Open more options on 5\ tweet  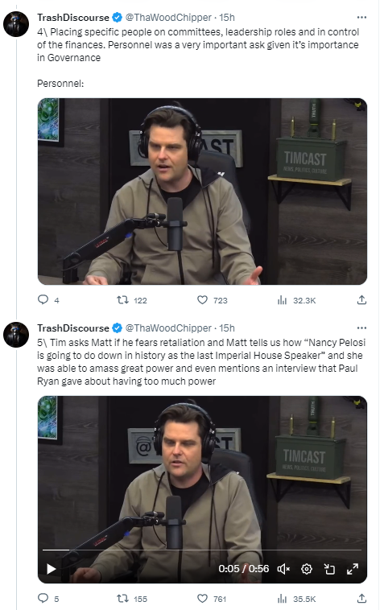click(x=361, y=328)
